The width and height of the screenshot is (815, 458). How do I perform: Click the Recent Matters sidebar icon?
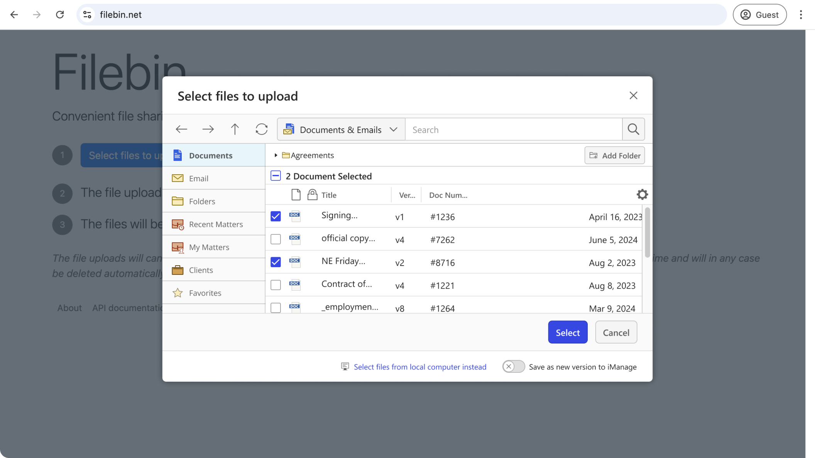(178, 224)
